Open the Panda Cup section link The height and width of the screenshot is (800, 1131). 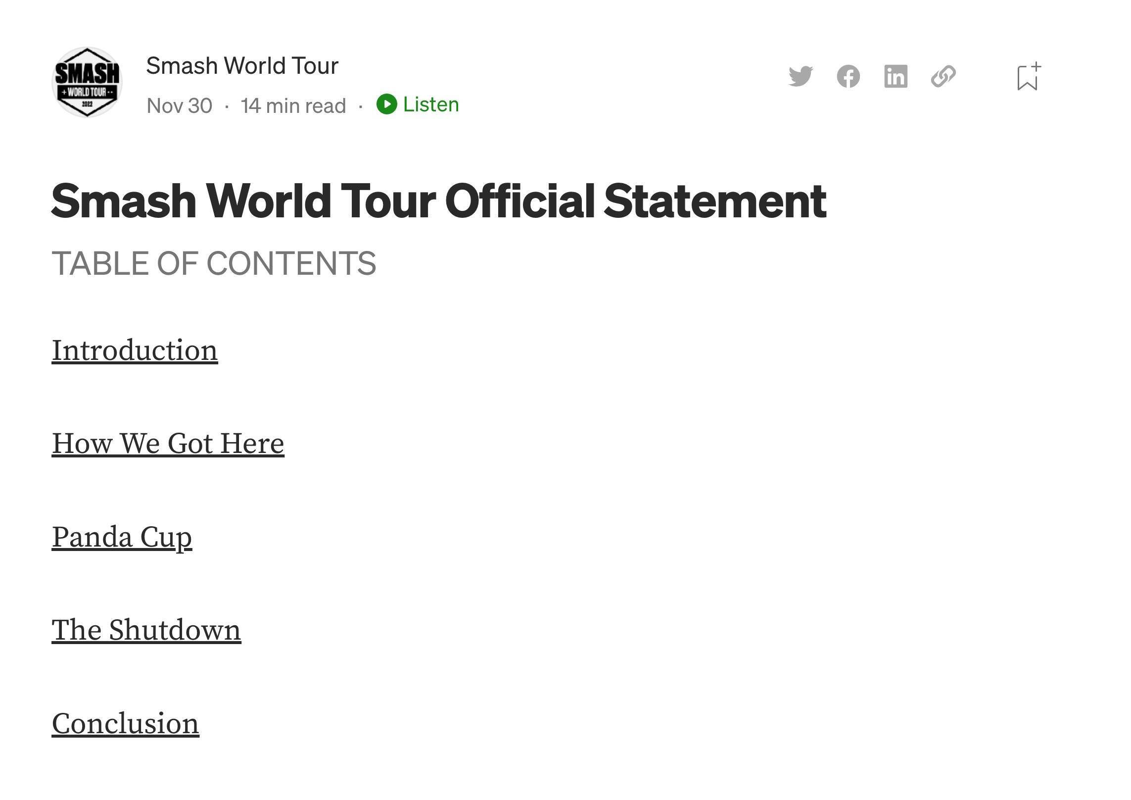[122, 537]
